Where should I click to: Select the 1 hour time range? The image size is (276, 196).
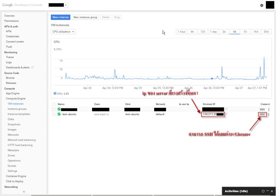(181, 32)
